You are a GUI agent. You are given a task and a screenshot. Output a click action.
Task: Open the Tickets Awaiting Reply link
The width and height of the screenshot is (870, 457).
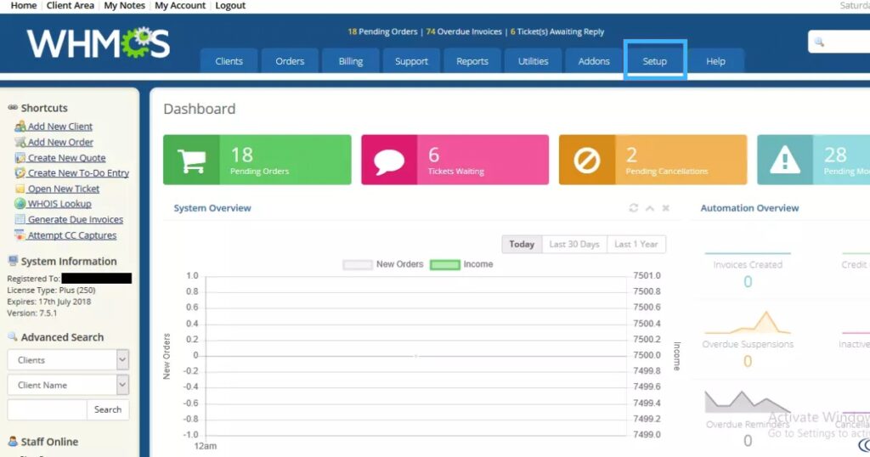tap(557, 31)
